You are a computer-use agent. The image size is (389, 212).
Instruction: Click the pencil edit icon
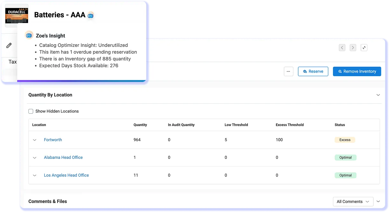pos(9,45)
